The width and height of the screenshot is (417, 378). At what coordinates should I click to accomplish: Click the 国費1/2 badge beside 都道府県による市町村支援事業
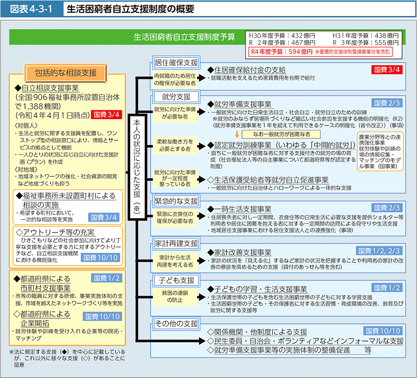click(x=106, y=278)
